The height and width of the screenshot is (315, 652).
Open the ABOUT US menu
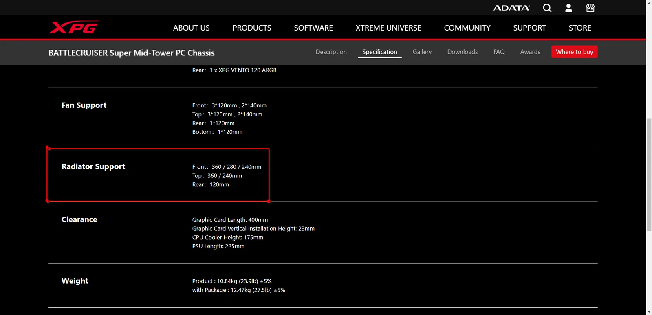point(191,28)
